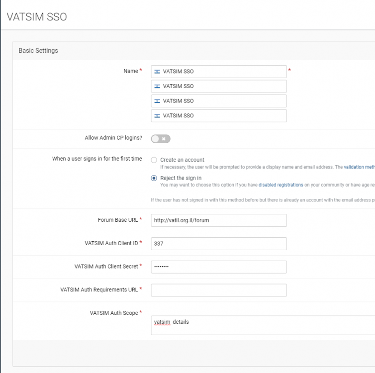Click the flag icon in the fourth Name field
This screenshot has width=375, height=373.
pos(157,116)
